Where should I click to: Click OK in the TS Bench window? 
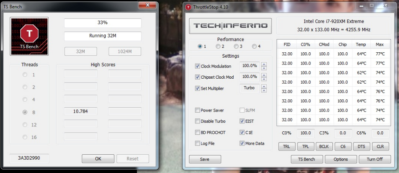pyautogui.click(x=98, y=159)
